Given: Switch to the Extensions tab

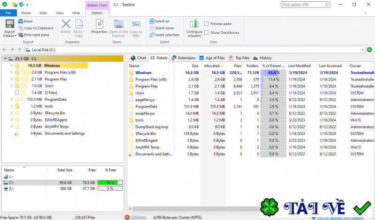Looking at the screenshot, I should (183, 58).
